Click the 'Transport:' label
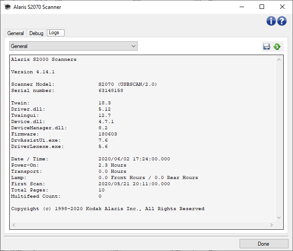 point(27,171)
